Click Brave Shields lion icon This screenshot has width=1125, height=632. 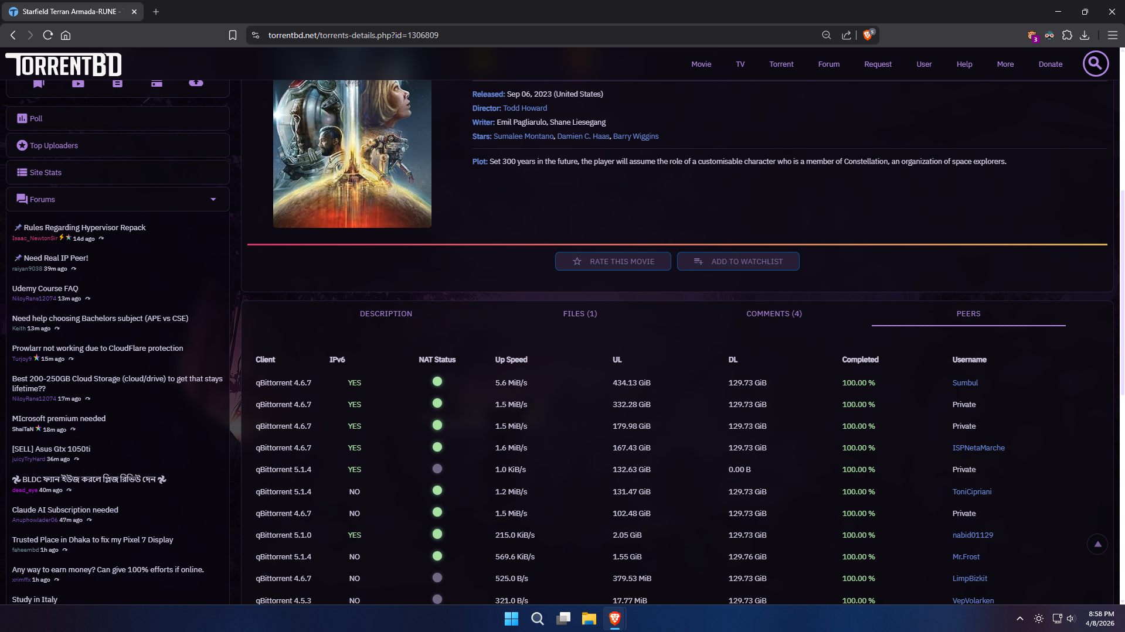tap(868, 35)
